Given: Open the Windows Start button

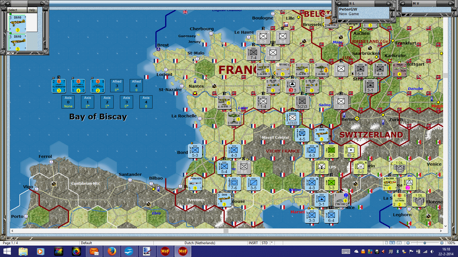Looking at the screenshot, I should (x=7, y=252).
